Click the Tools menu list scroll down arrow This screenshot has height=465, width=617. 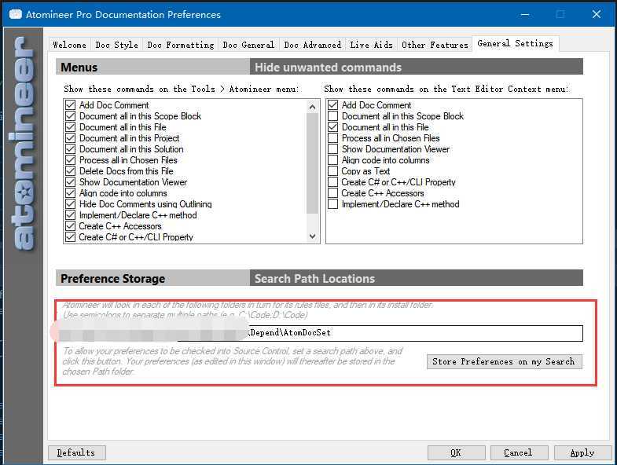(313, 236)
